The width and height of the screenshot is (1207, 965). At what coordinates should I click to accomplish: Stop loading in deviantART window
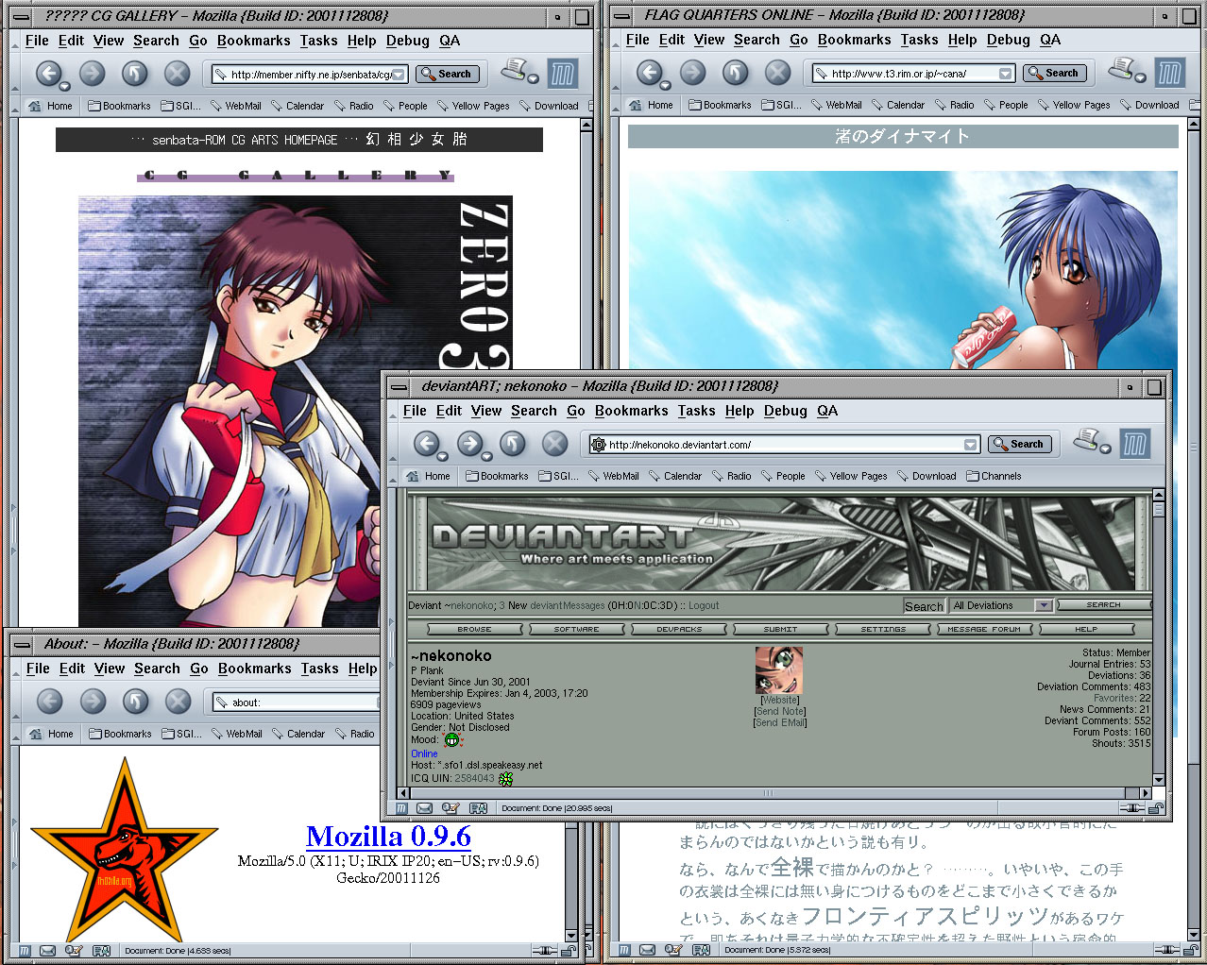pyautogui.click(x=554, y=444)
